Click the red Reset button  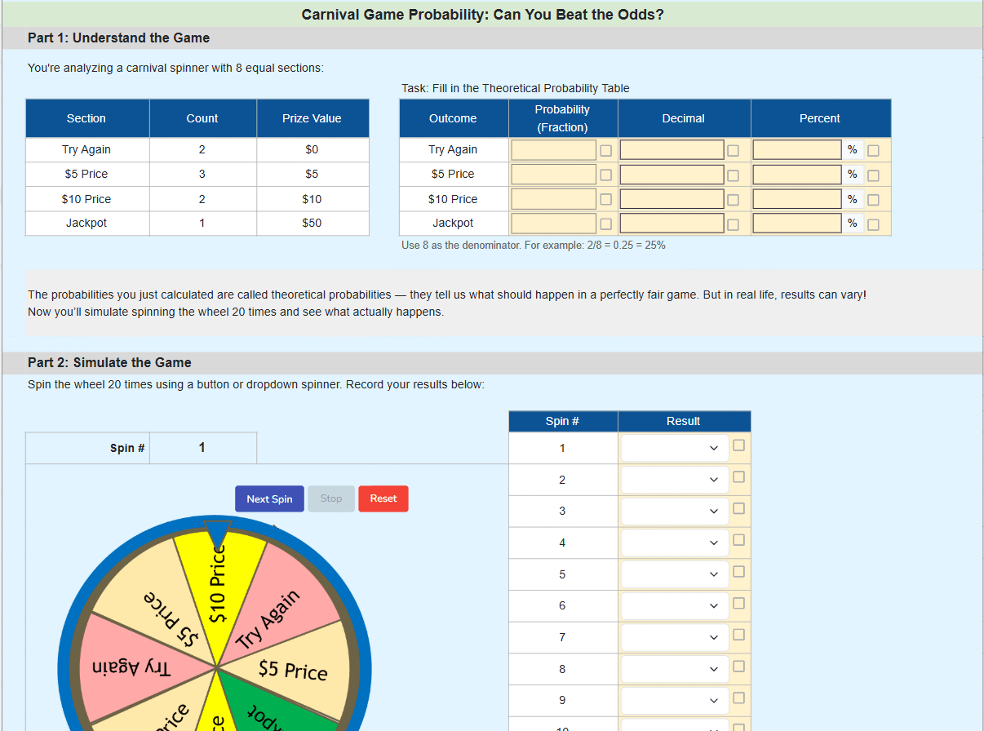383,498
